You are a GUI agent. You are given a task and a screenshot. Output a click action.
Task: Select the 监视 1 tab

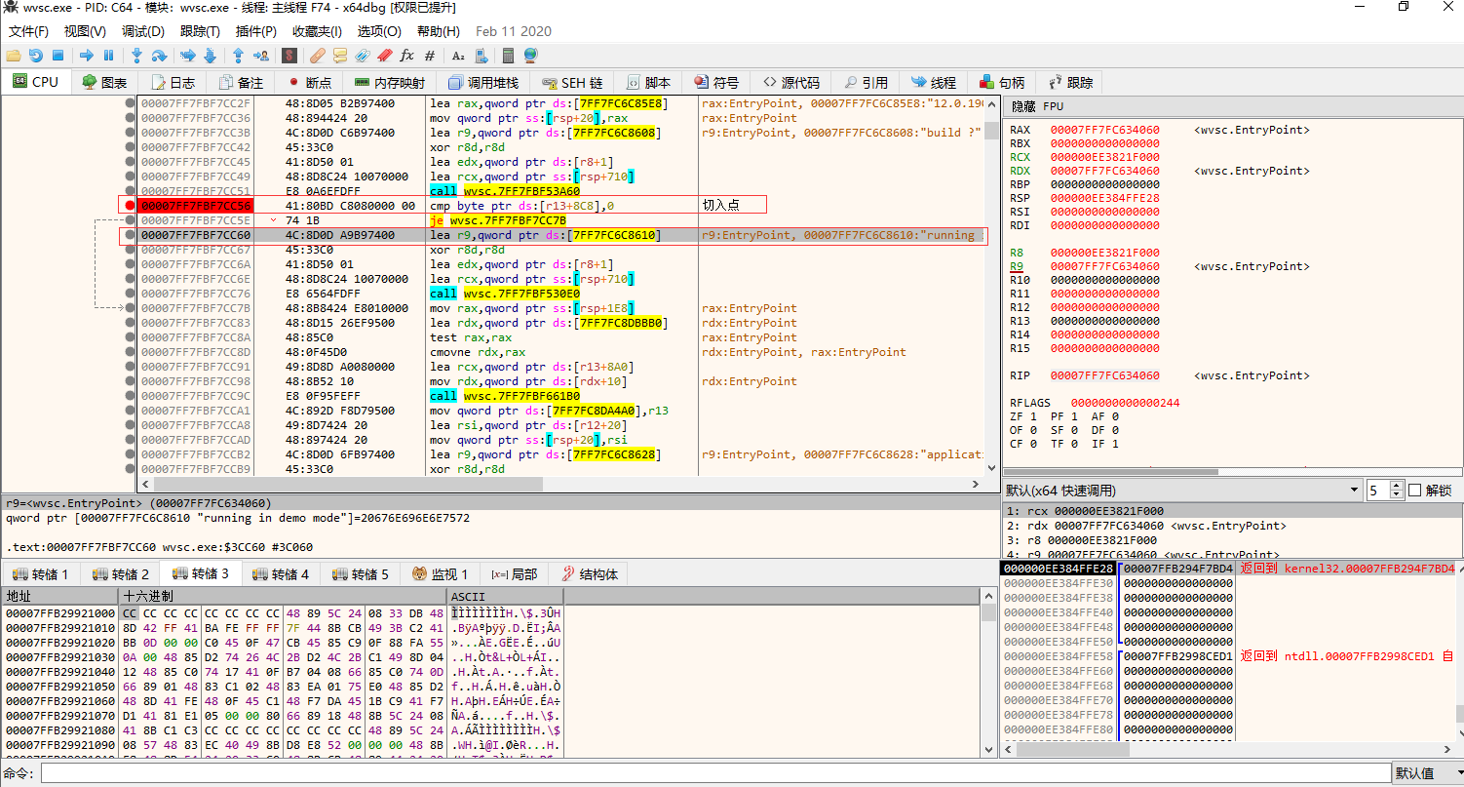point(441,574)
